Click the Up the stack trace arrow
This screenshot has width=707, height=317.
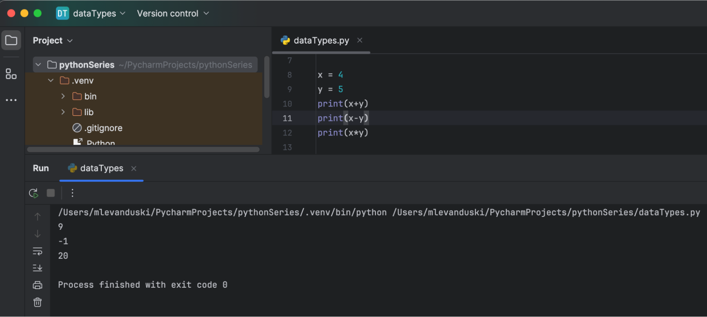tap(37, 216)
